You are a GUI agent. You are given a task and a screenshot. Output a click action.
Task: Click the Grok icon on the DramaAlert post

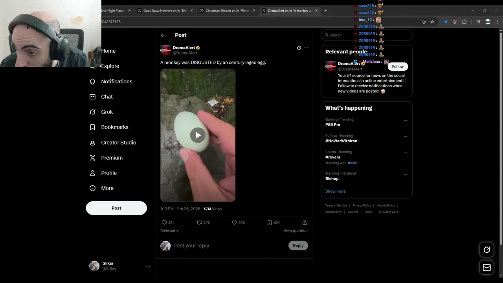tap(299, 48)
